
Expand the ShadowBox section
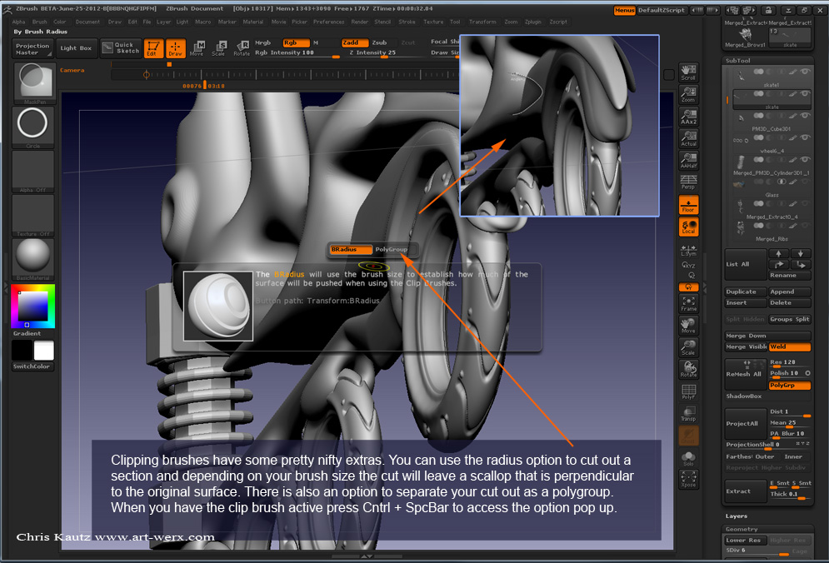point(744,396)
